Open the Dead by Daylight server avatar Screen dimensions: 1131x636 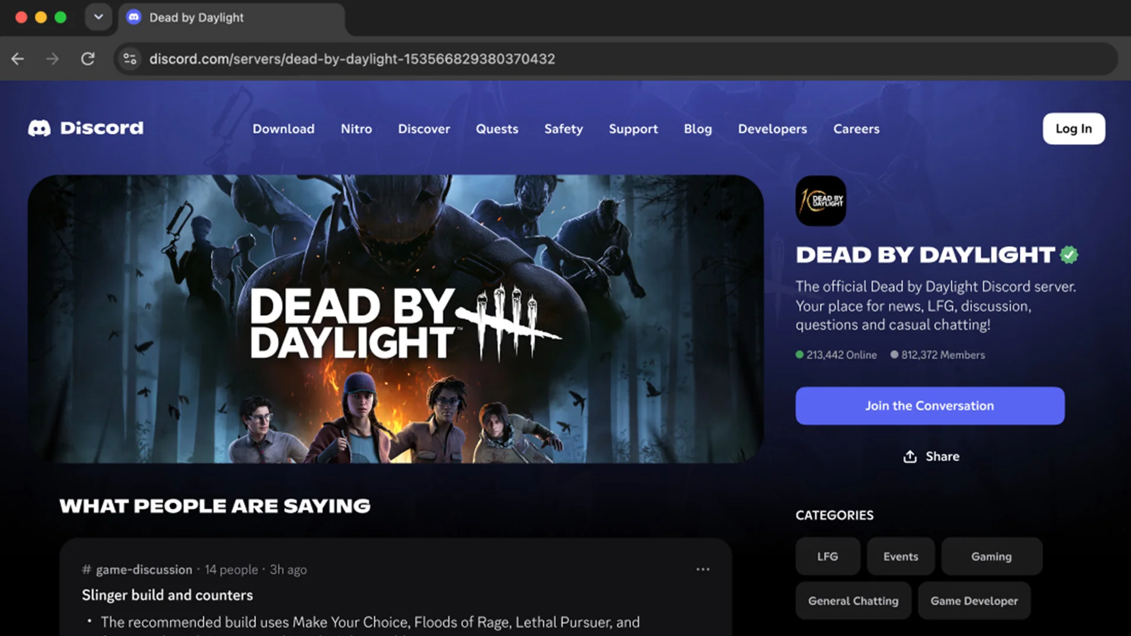[821, 201]
